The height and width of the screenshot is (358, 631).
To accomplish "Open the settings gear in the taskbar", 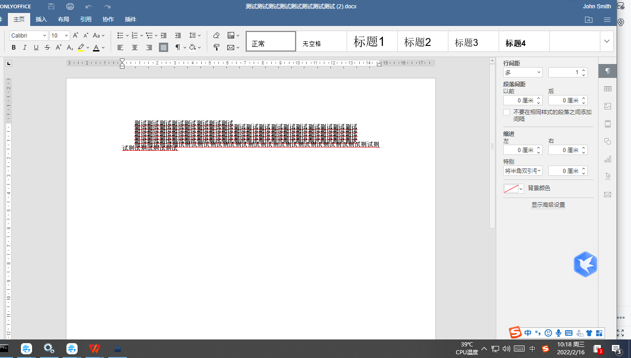I will [x=49, y=348].
